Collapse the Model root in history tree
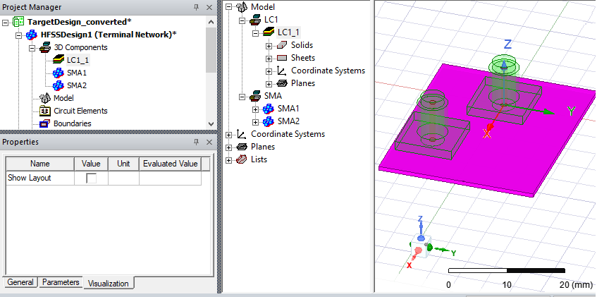The width and height of the screenshot is (597, 297). coord(228,7)
